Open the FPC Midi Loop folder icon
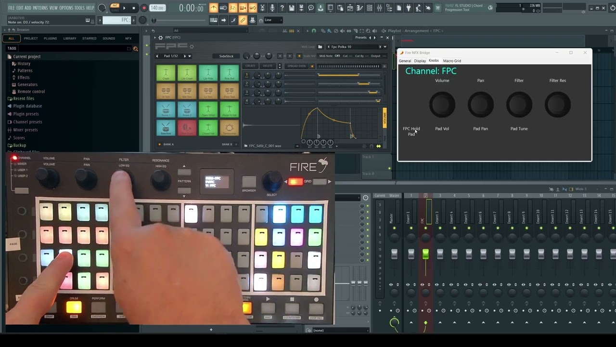 (x=320, y=47)
